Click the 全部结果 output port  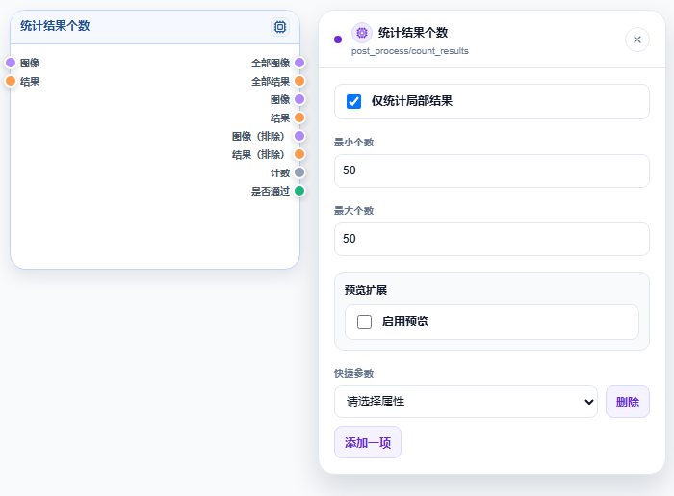tap(299, 81)
